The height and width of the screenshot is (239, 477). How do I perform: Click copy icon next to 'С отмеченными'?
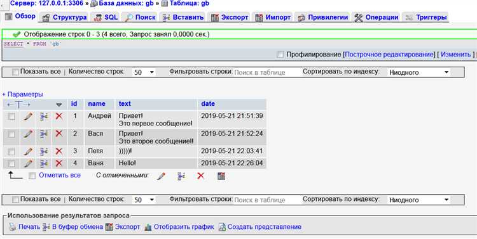coord(181,176)
